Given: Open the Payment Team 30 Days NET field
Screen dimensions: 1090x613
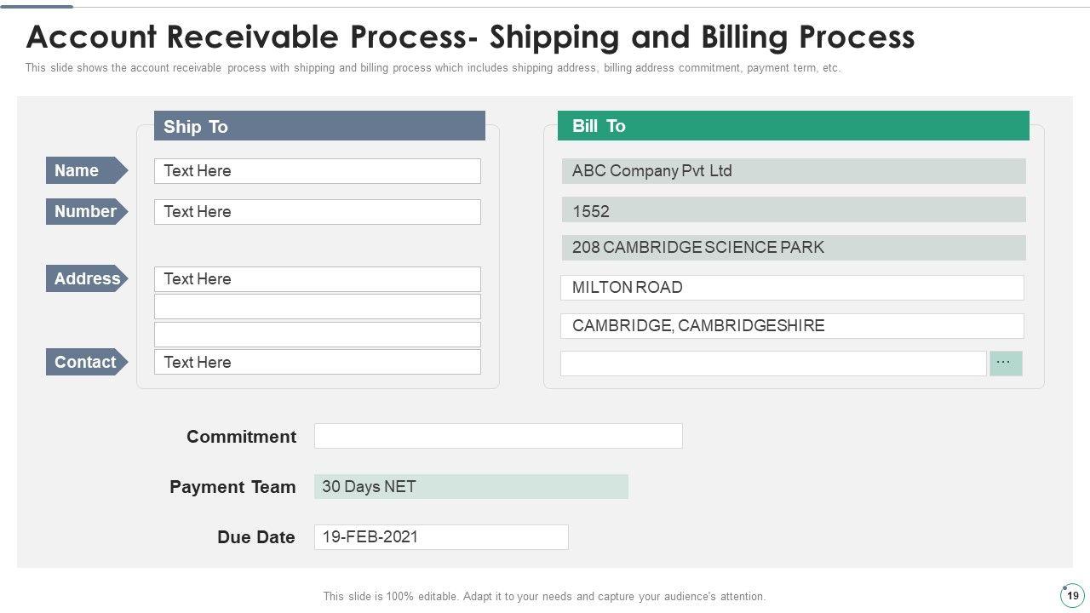Looking at the screenshot, I should click(471, 487).
